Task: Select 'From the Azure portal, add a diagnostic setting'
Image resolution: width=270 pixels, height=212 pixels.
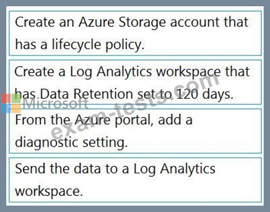Action: tap(135, 131)
